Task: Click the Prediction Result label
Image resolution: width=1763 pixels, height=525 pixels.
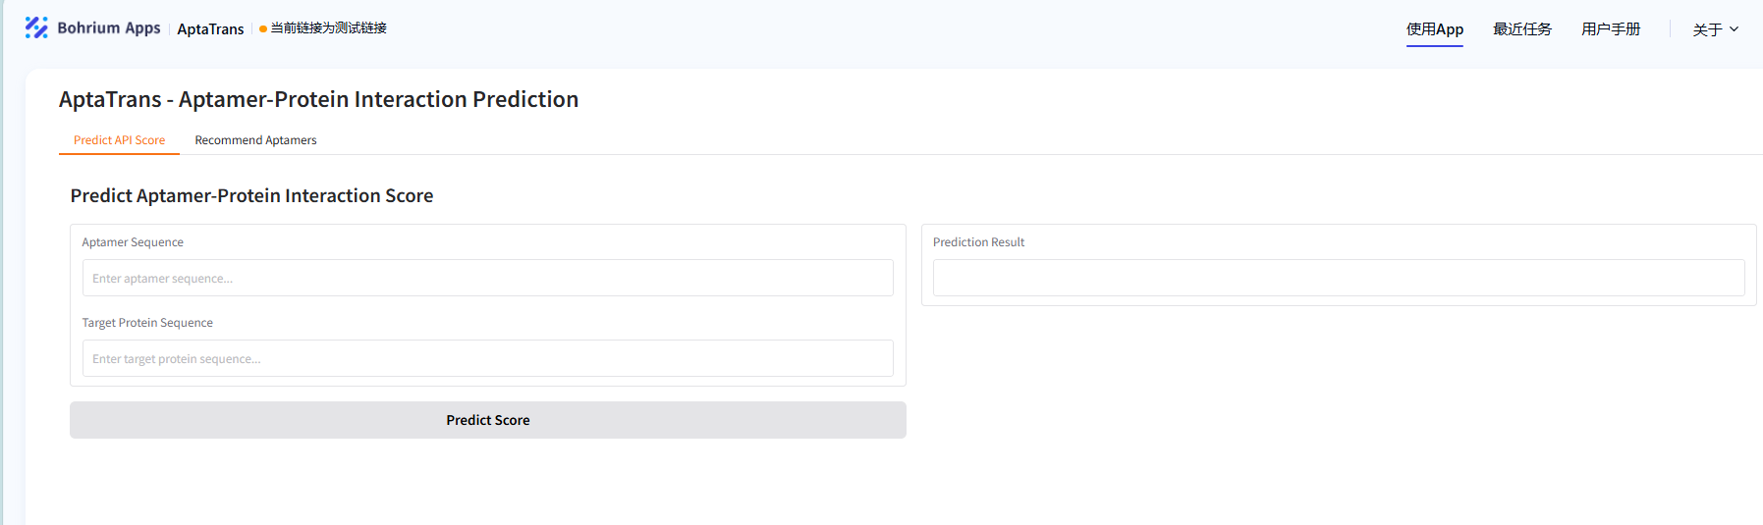Action: pos(978,242)
